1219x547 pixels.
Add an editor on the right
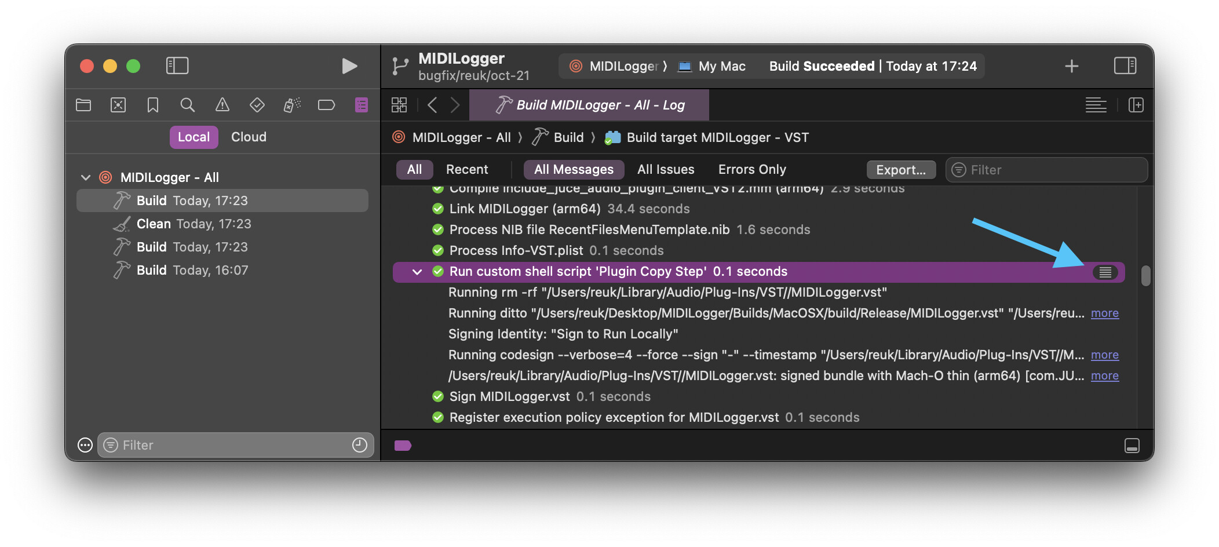(x=1136, y=105)
